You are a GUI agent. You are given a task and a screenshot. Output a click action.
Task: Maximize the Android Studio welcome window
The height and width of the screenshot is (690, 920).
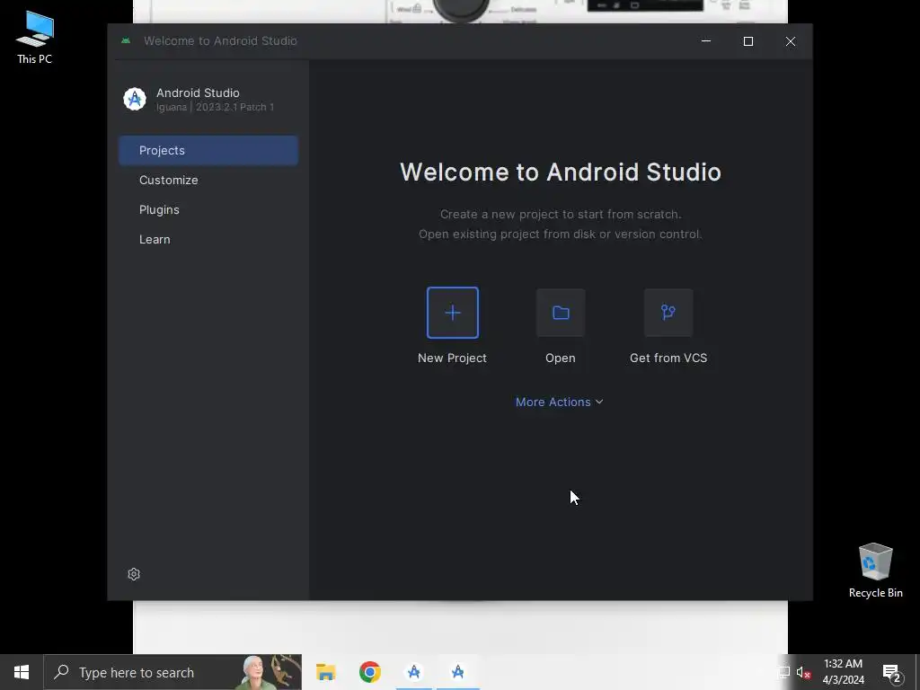(x=748, y=41)
